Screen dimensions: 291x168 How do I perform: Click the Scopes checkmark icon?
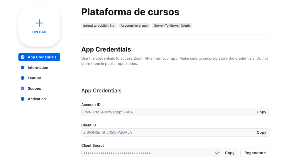(x=23, y=89)
